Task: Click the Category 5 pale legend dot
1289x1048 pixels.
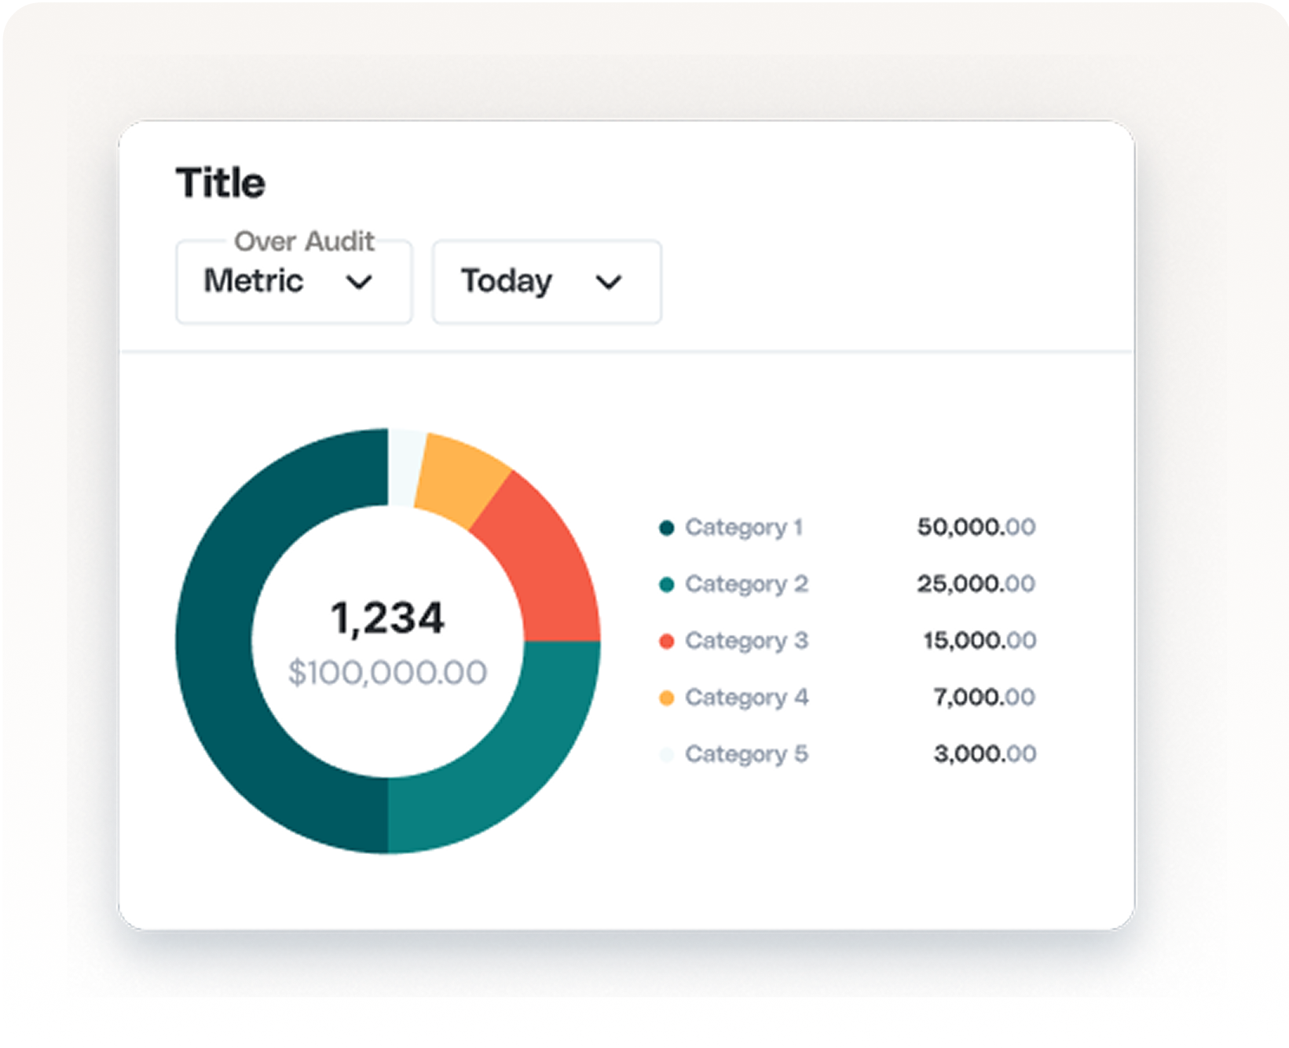Action: point(667,754)
